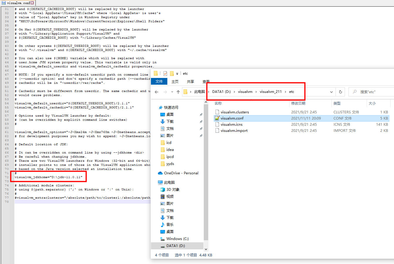Image resolution: width=394 pixels, height=264 pixels.
Task: Unpin 下载 from quick access
Action: point(201,121)
